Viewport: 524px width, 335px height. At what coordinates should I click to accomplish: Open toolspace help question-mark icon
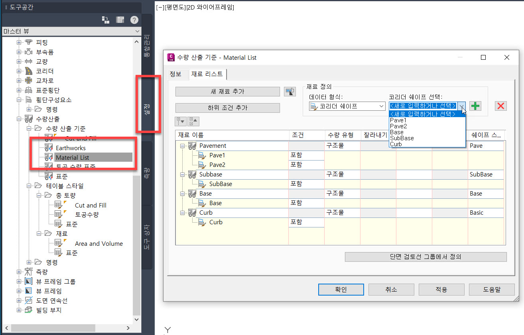click(x=134, y=20)
